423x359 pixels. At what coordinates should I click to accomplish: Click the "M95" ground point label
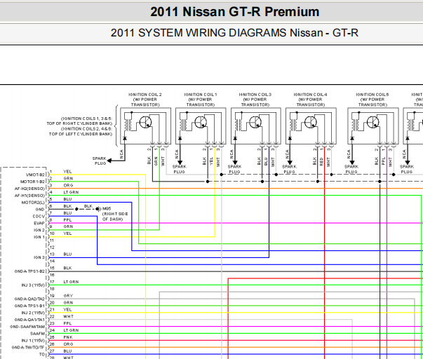107,209
